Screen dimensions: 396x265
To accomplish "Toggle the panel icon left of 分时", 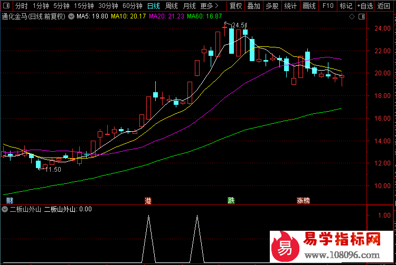I will [6, 6].
